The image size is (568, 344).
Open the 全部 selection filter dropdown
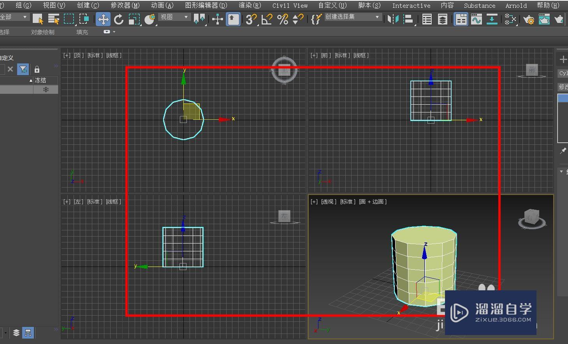[x=14, y=17]
